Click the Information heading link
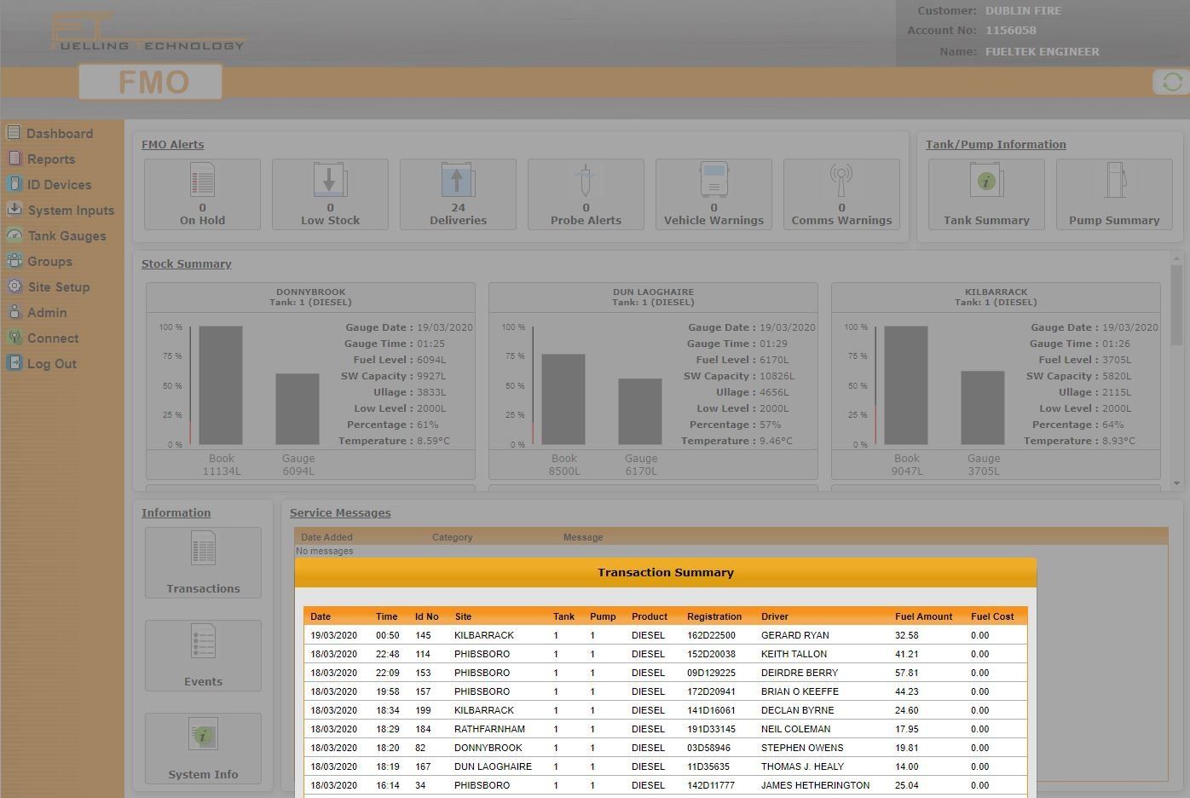1190x798 pixels. click(x=176, y=512)
